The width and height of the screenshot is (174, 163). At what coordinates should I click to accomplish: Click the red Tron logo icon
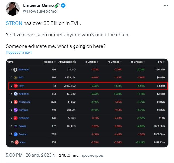[x=16, y=86]
